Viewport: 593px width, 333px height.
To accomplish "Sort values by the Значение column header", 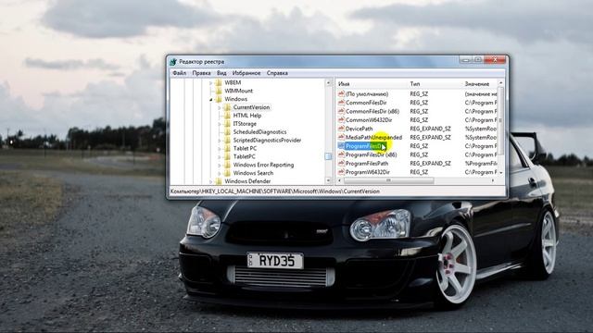I will click(x=480, y=84).
